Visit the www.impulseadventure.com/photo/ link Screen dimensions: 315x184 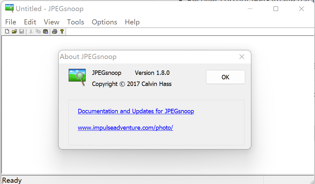(x=125, y=128)
